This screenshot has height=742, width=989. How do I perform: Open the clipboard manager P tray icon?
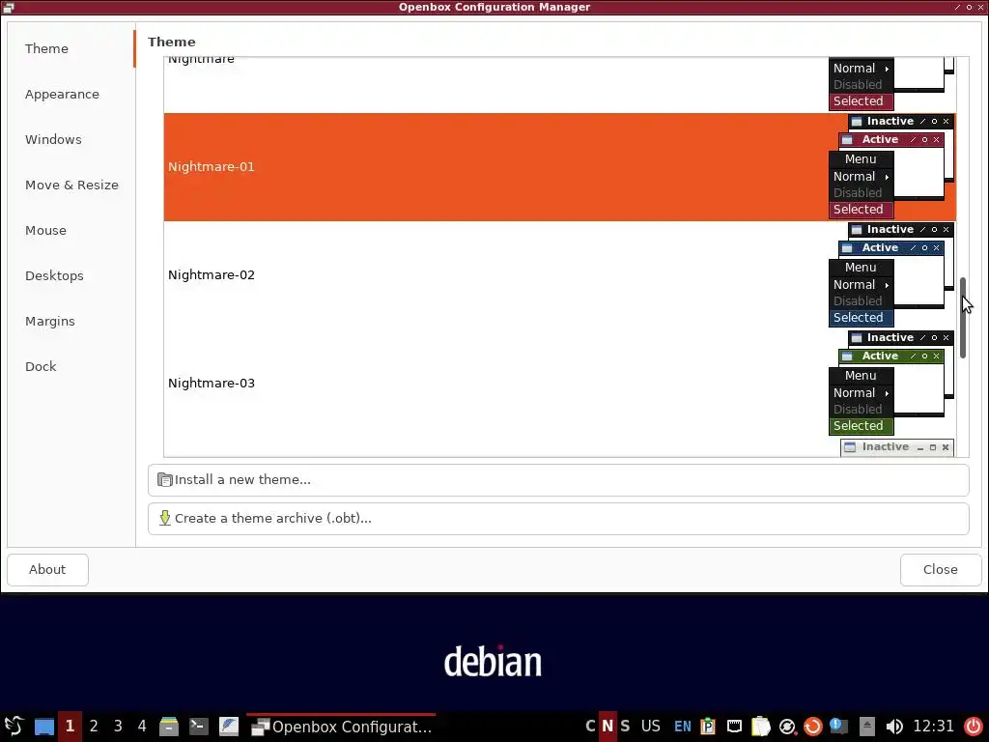(x=708, y=727)
